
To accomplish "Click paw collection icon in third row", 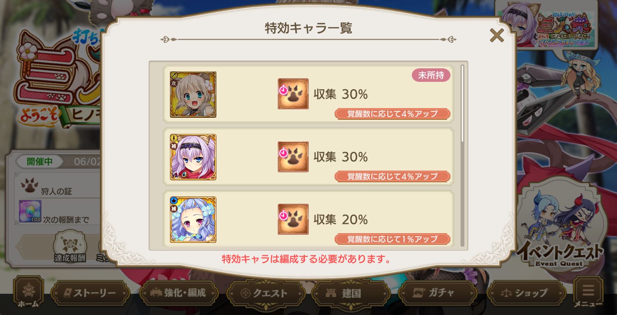I will 293,219.
